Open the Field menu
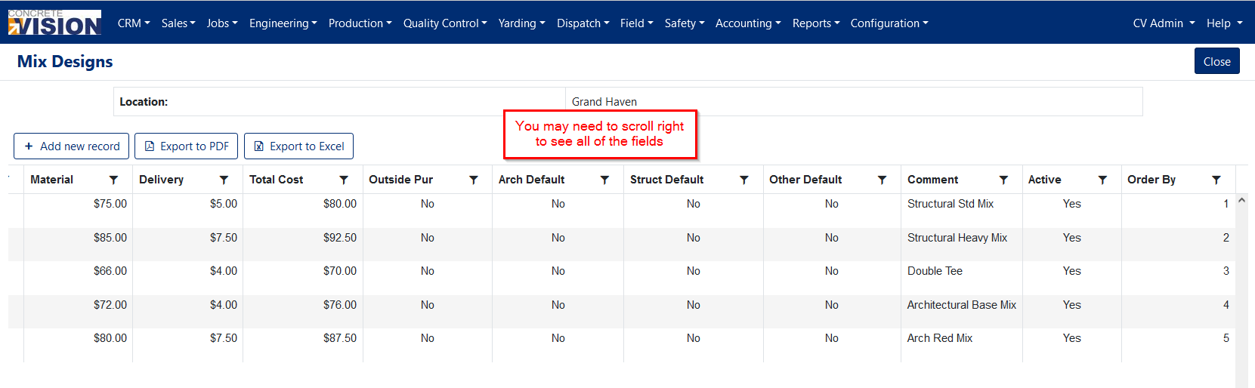 tap(636, 23)
